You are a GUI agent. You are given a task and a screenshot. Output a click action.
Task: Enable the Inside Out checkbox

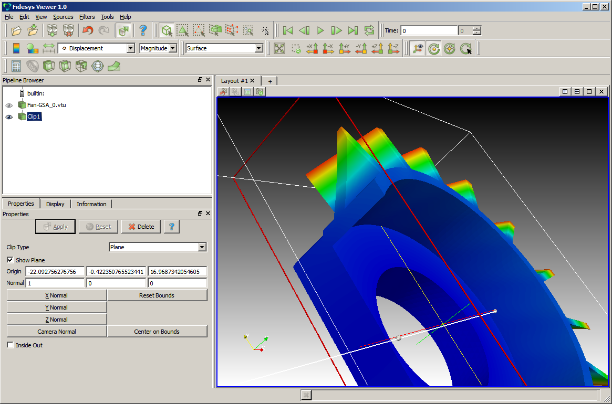pos(11,345)
